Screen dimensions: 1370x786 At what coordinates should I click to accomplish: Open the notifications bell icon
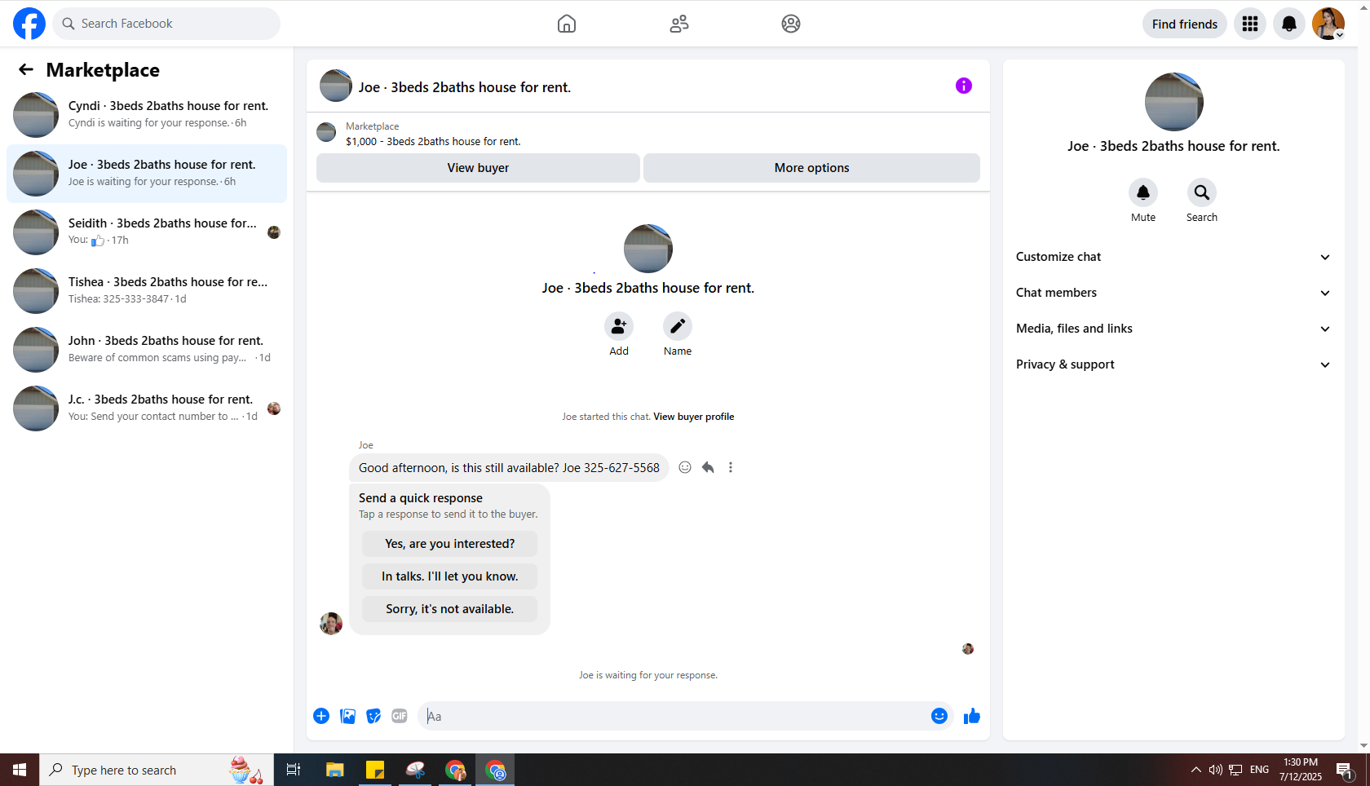pyautogui.click(x=1289, y=24)
